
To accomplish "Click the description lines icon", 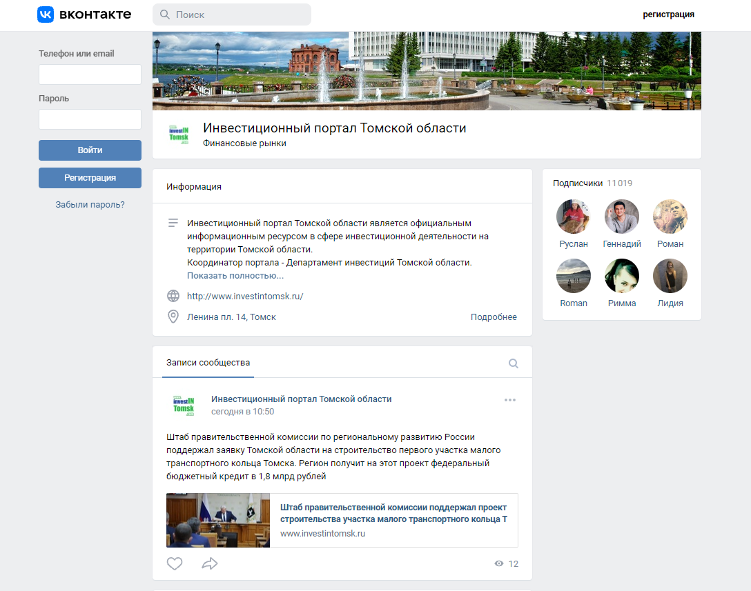I will click(173, 223).
